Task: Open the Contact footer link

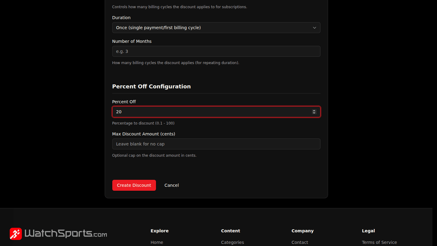Action: click(x=300, y=242)
